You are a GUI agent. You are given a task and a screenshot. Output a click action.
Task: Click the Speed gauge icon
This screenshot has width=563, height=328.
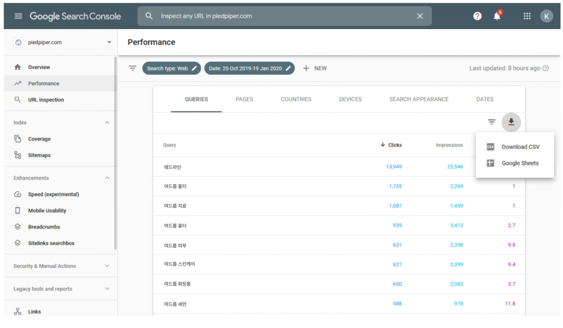point(17,194)
